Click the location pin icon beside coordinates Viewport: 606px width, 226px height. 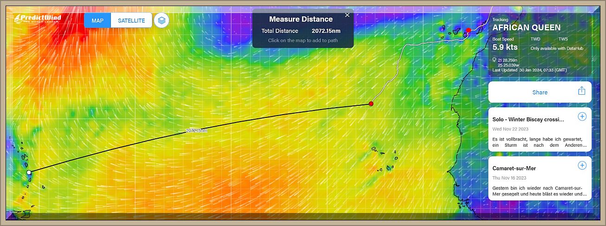click(495, 60)
